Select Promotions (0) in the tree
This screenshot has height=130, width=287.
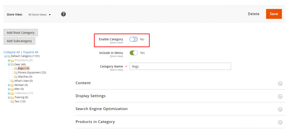click(23, 60)
